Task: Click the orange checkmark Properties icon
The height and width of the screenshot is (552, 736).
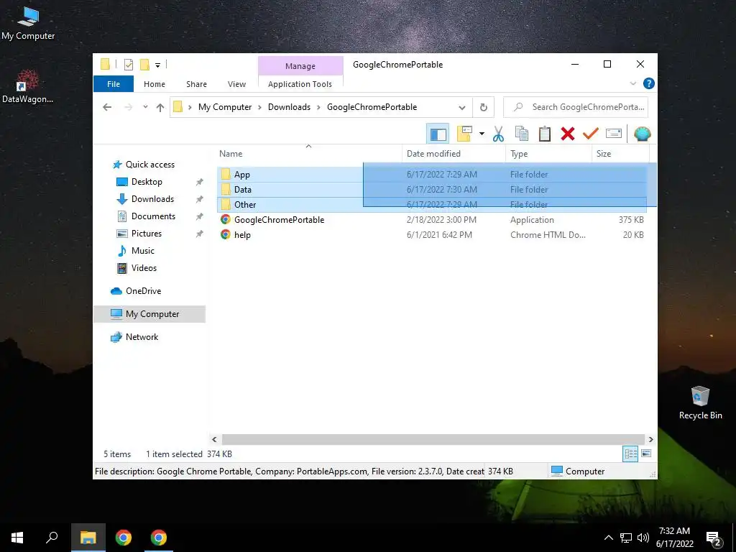Action: (591, 134)
